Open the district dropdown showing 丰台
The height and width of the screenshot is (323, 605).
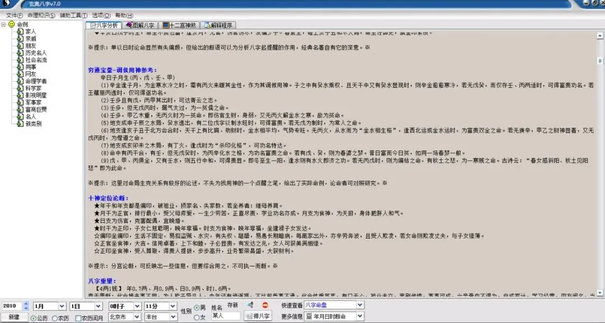click(x=173, y=317)
